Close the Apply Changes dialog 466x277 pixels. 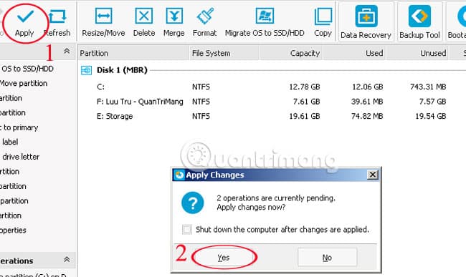(x=372, y=175)
